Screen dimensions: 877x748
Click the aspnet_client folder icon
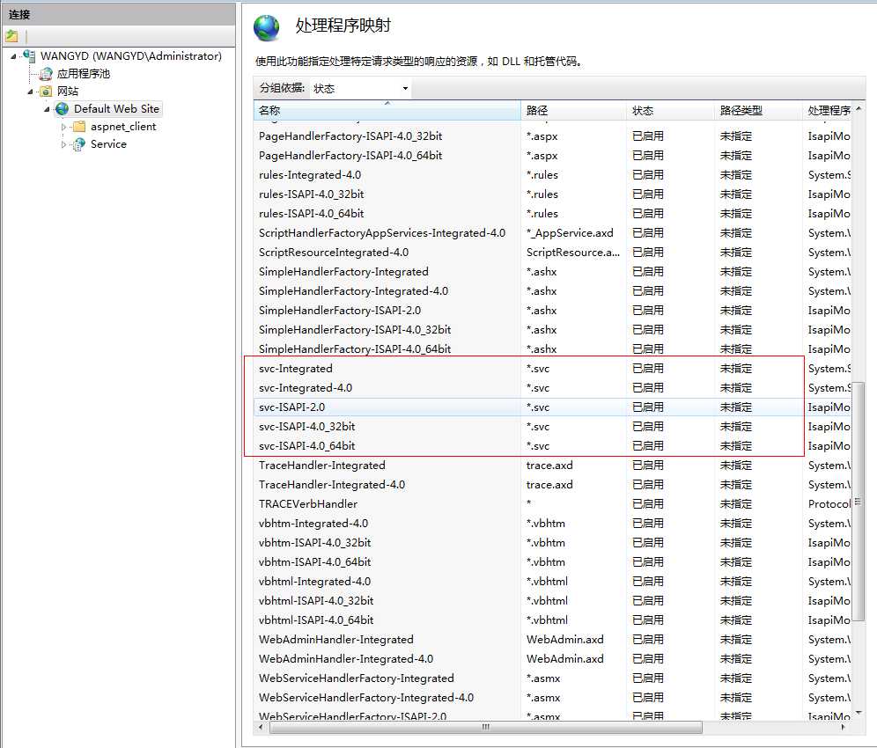pyautogui.click(x=79, y=127)
